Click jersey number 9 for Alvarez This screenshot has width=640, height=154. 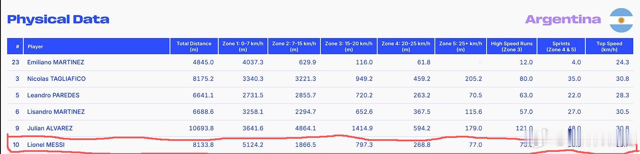click(17, 128)
